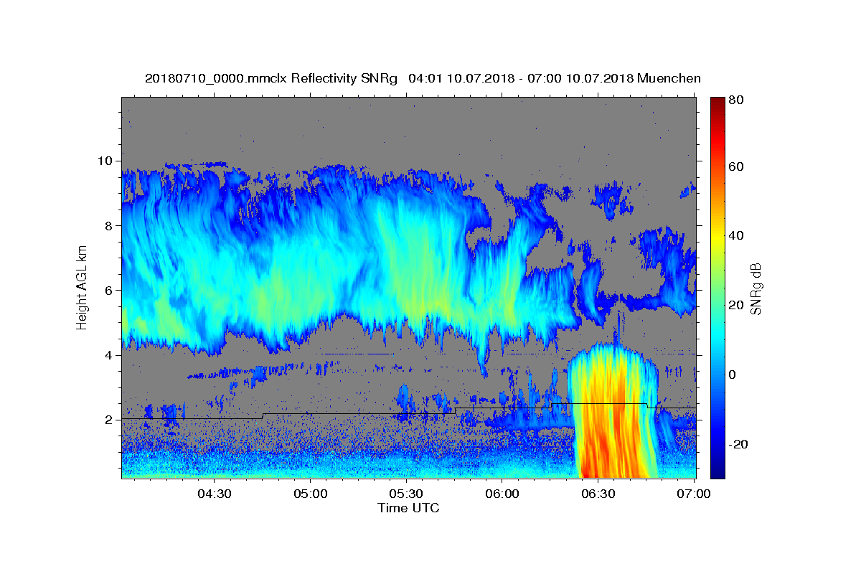Click the height tick label 6

(x=108, y=290)
